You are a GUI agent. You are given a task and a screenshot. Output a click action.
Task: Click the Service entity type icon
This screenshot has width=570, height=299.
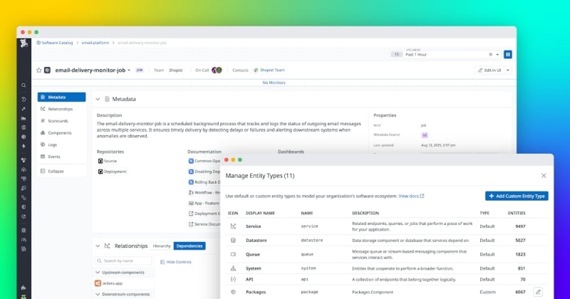click(233, 226)
